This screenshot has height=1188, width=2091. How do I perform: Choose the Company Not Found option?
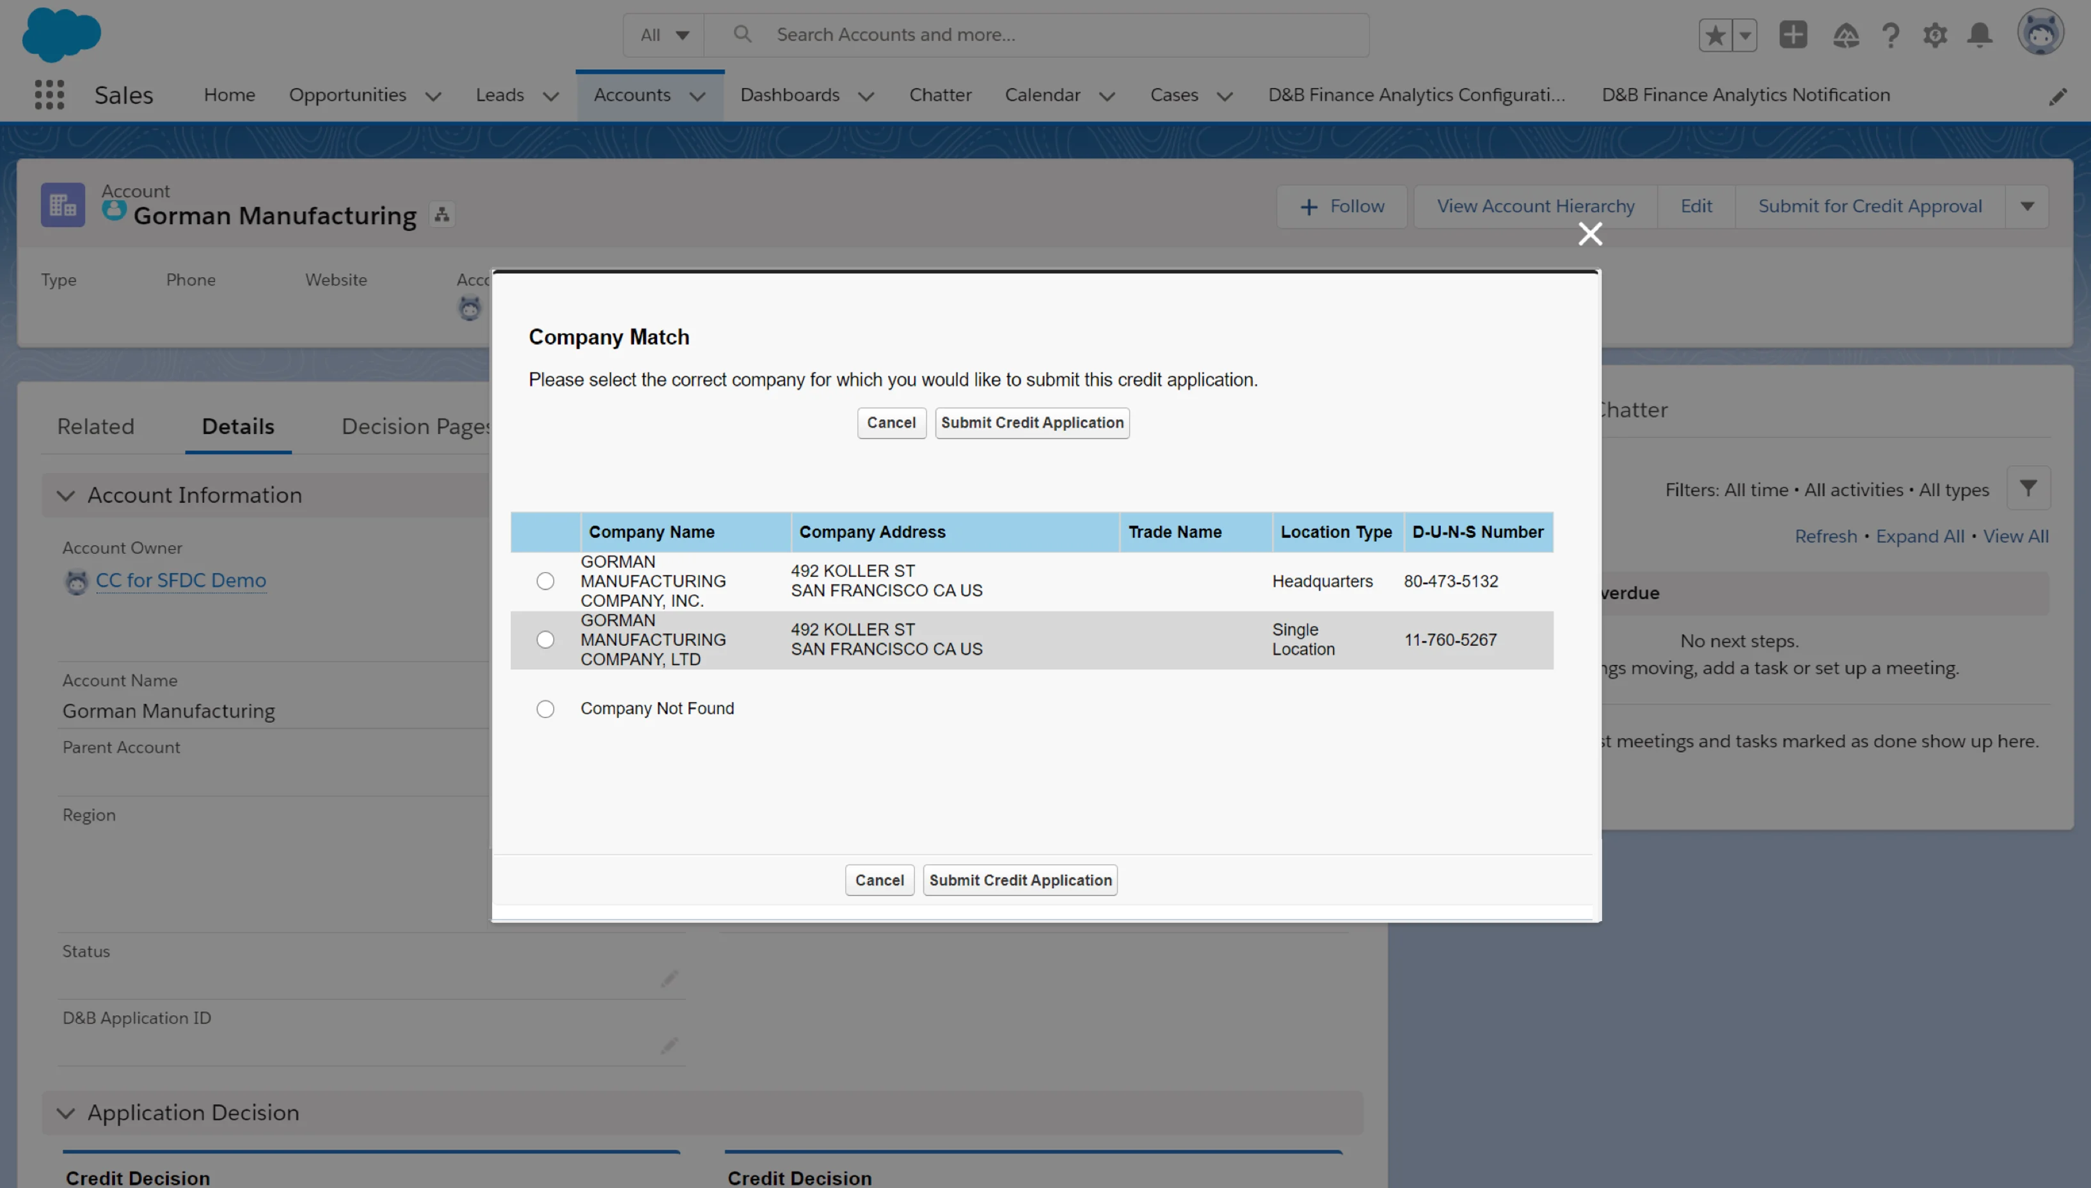(x=546, y=709)
